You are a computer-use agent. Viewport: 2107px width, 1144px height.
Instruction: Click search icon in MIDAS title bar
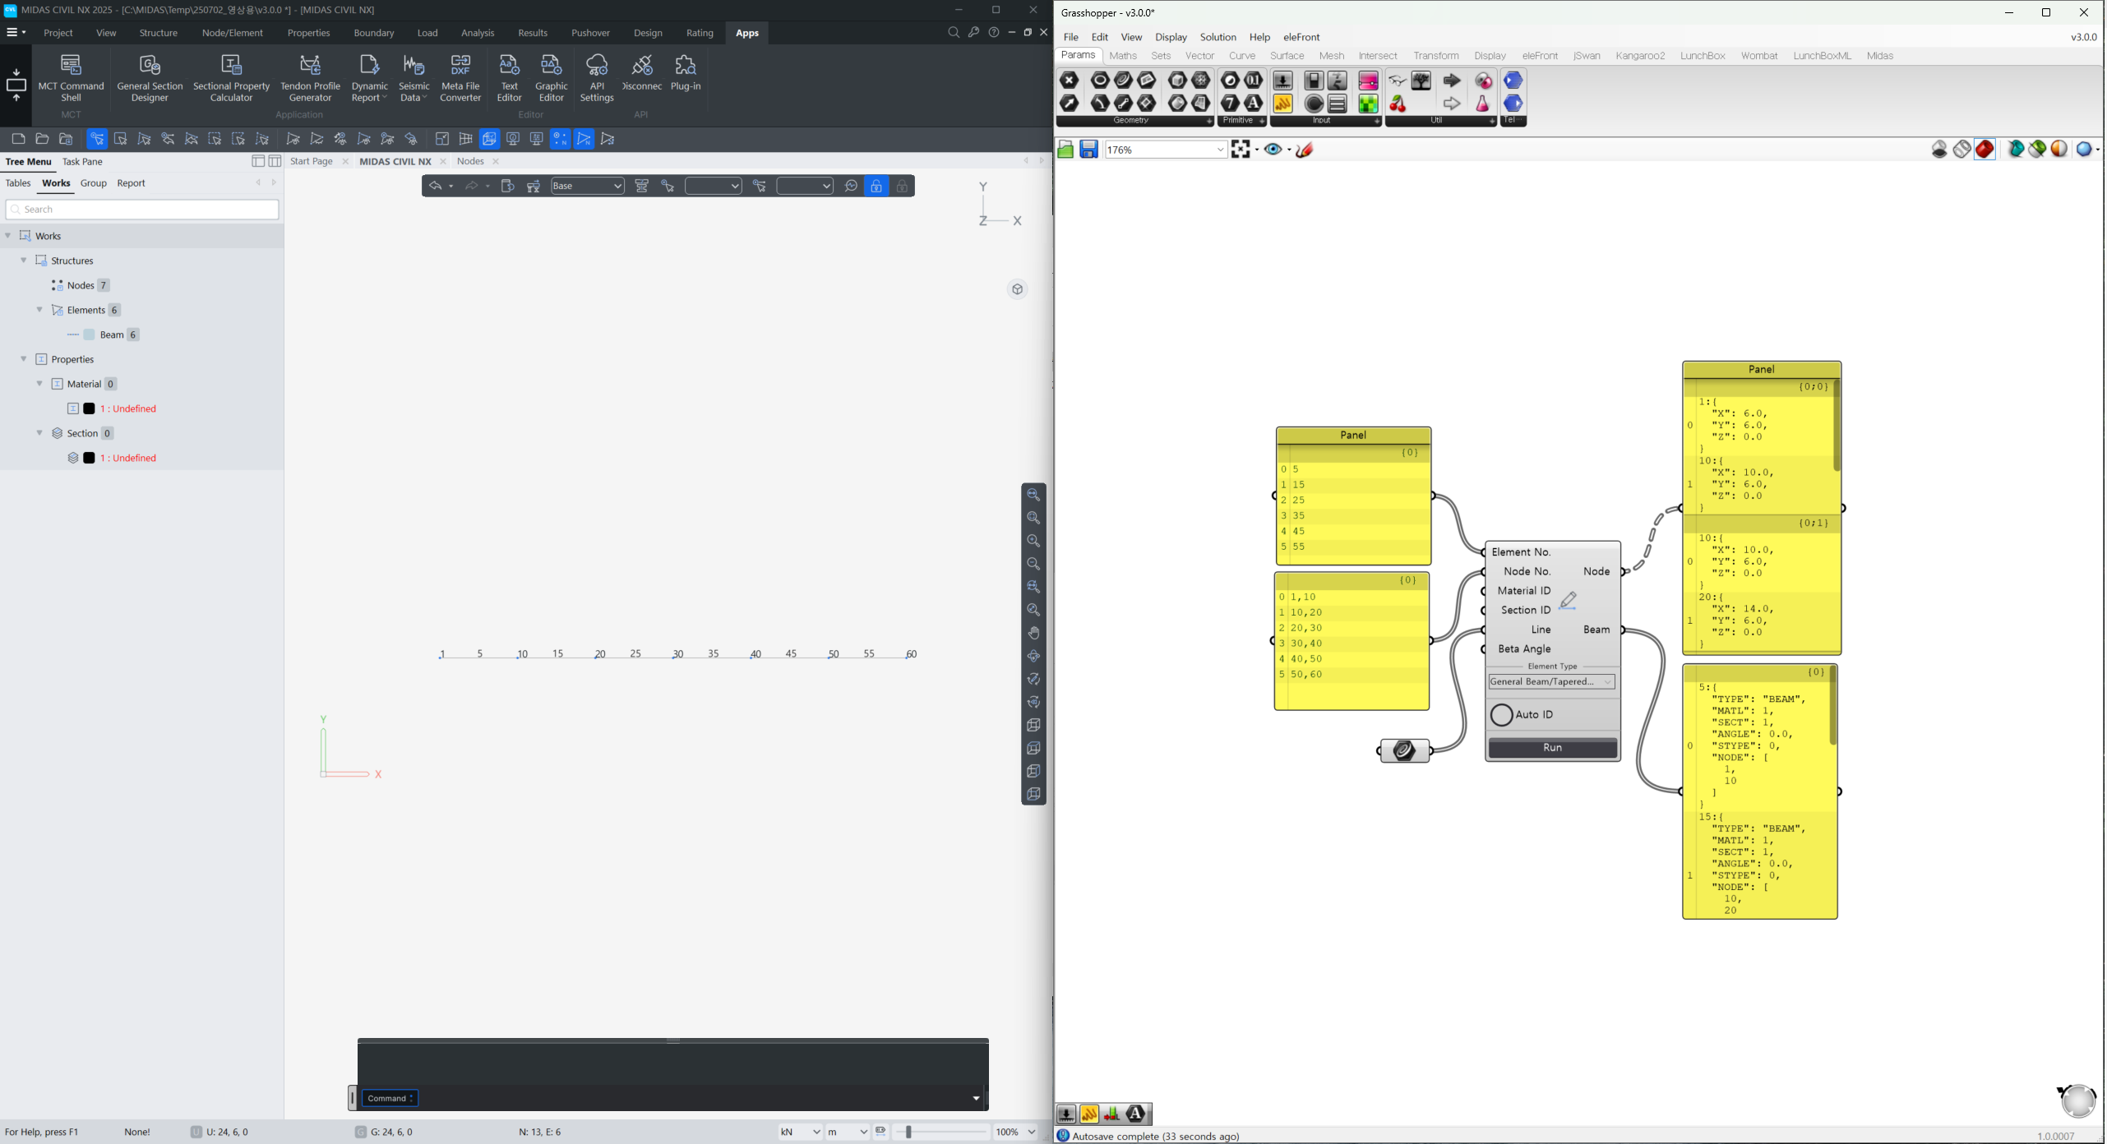954,33
